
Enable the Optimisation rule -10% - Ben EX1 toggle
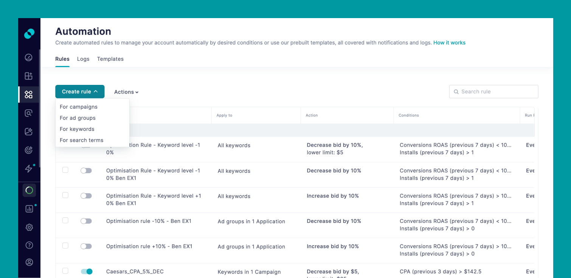[86, 221]
